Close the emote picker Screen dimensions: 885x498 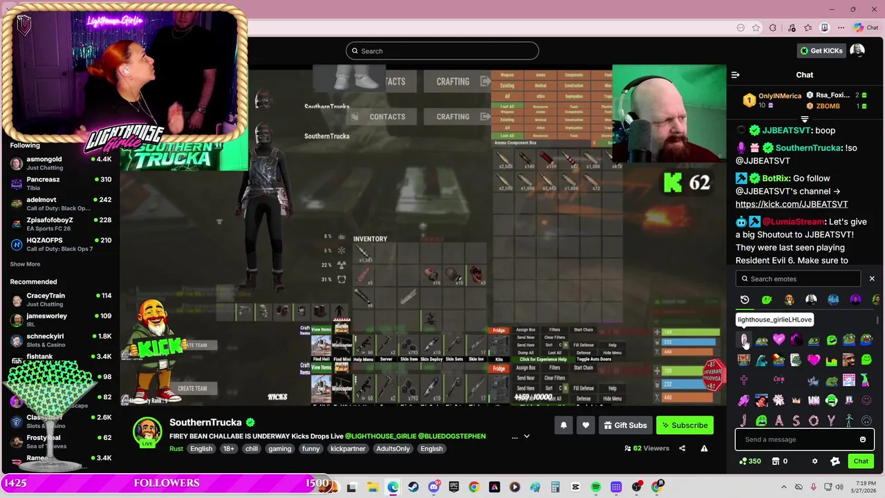coord(872,279)
